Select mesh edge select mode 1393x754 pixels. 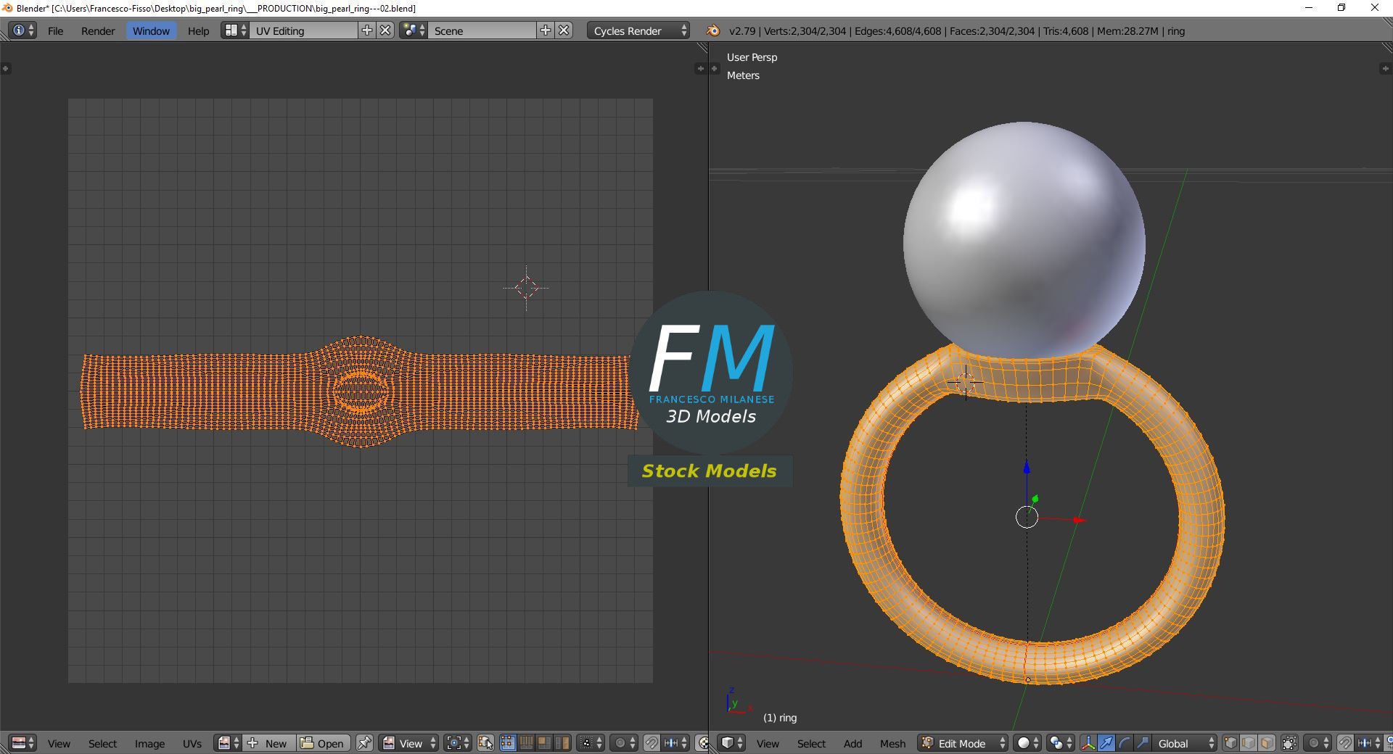(1249, 743)
